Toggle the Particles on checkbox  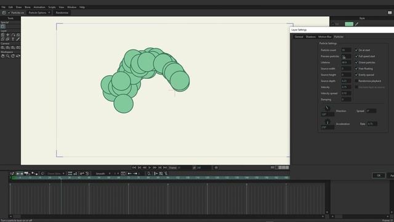click(9, 12)
